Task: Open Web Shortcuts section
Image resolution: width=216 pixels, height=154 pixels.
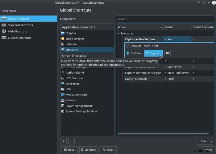Action: 28,31
